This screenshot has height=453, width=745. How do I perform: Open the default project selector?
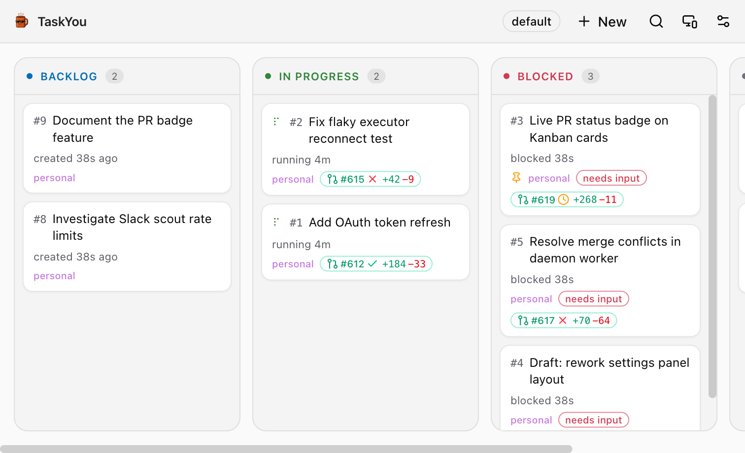531,22
